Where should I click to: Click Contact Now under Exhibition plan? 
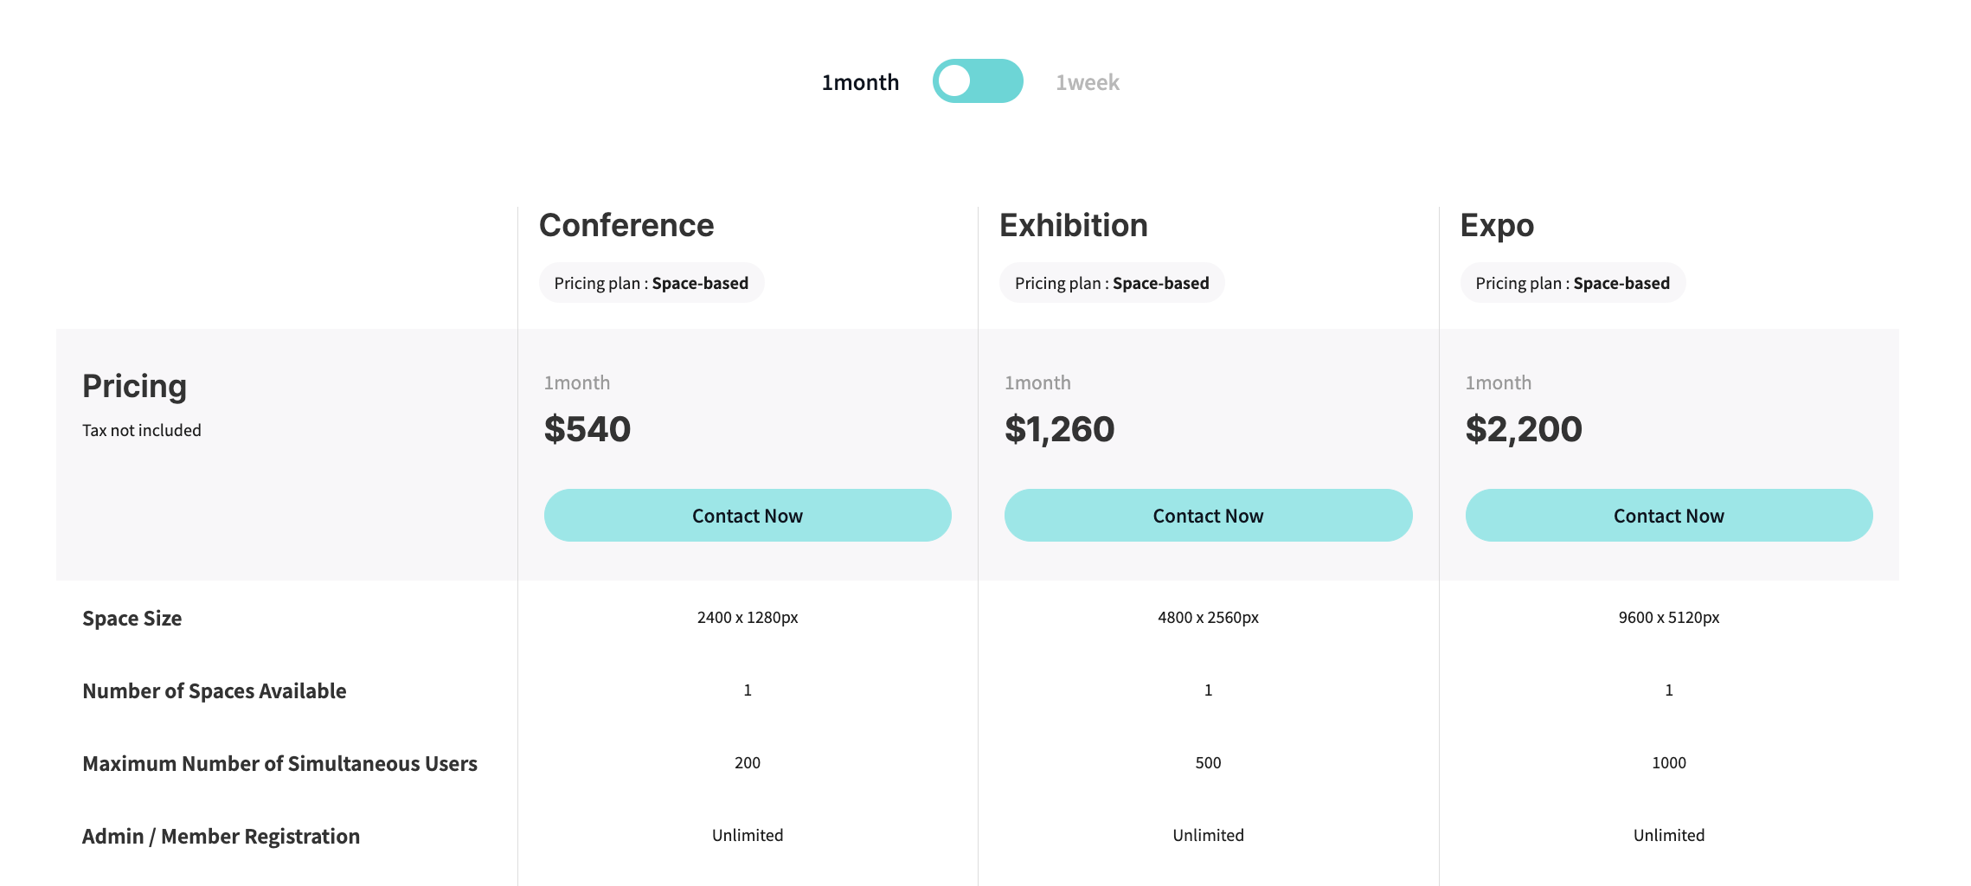pyautogui.click(x=1208, y=516)
